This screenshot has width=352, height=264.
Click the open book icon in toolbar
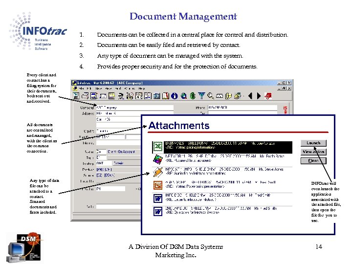click(x=166, y=96)
